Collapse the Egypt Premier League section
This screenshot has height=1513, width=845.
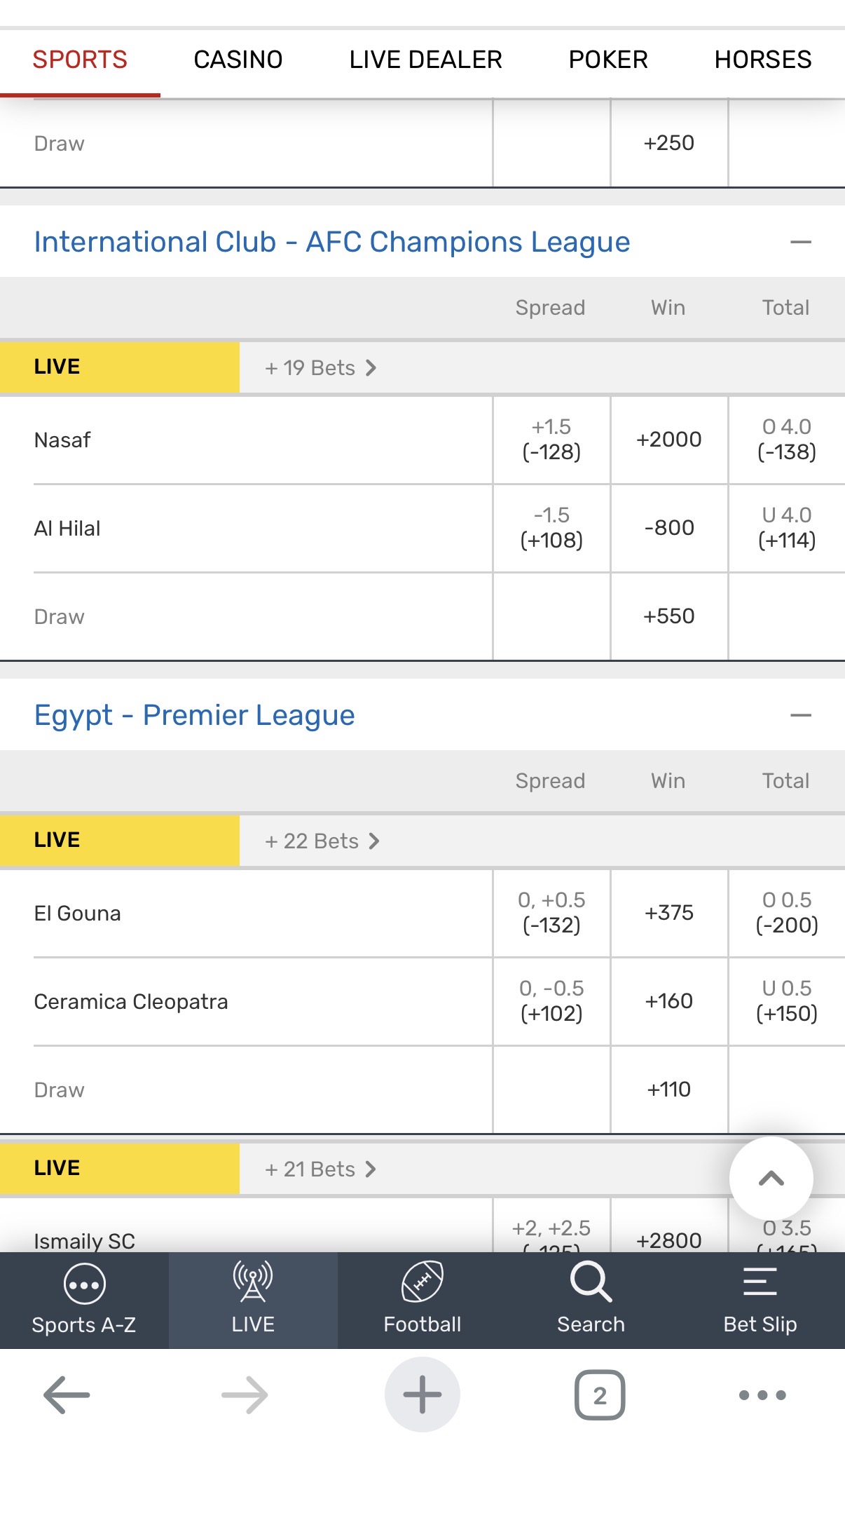(800, 716)
